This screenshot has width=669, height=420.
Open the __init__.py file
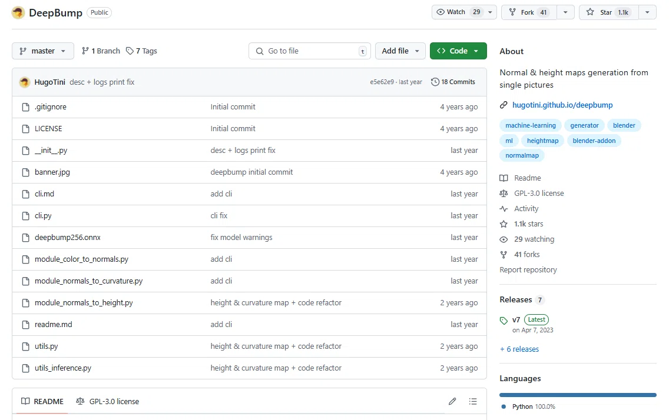(51, 151)
